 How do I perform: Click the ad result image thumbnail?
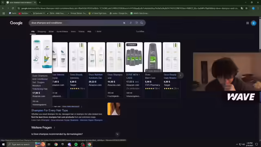(x=114, y=109)
